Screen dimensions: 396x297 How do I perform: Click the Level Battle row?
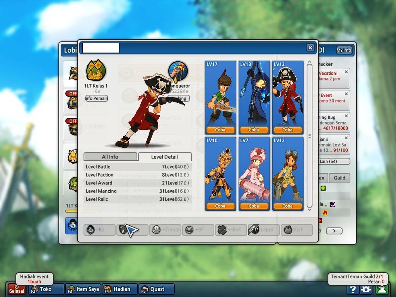coord(137,167)
